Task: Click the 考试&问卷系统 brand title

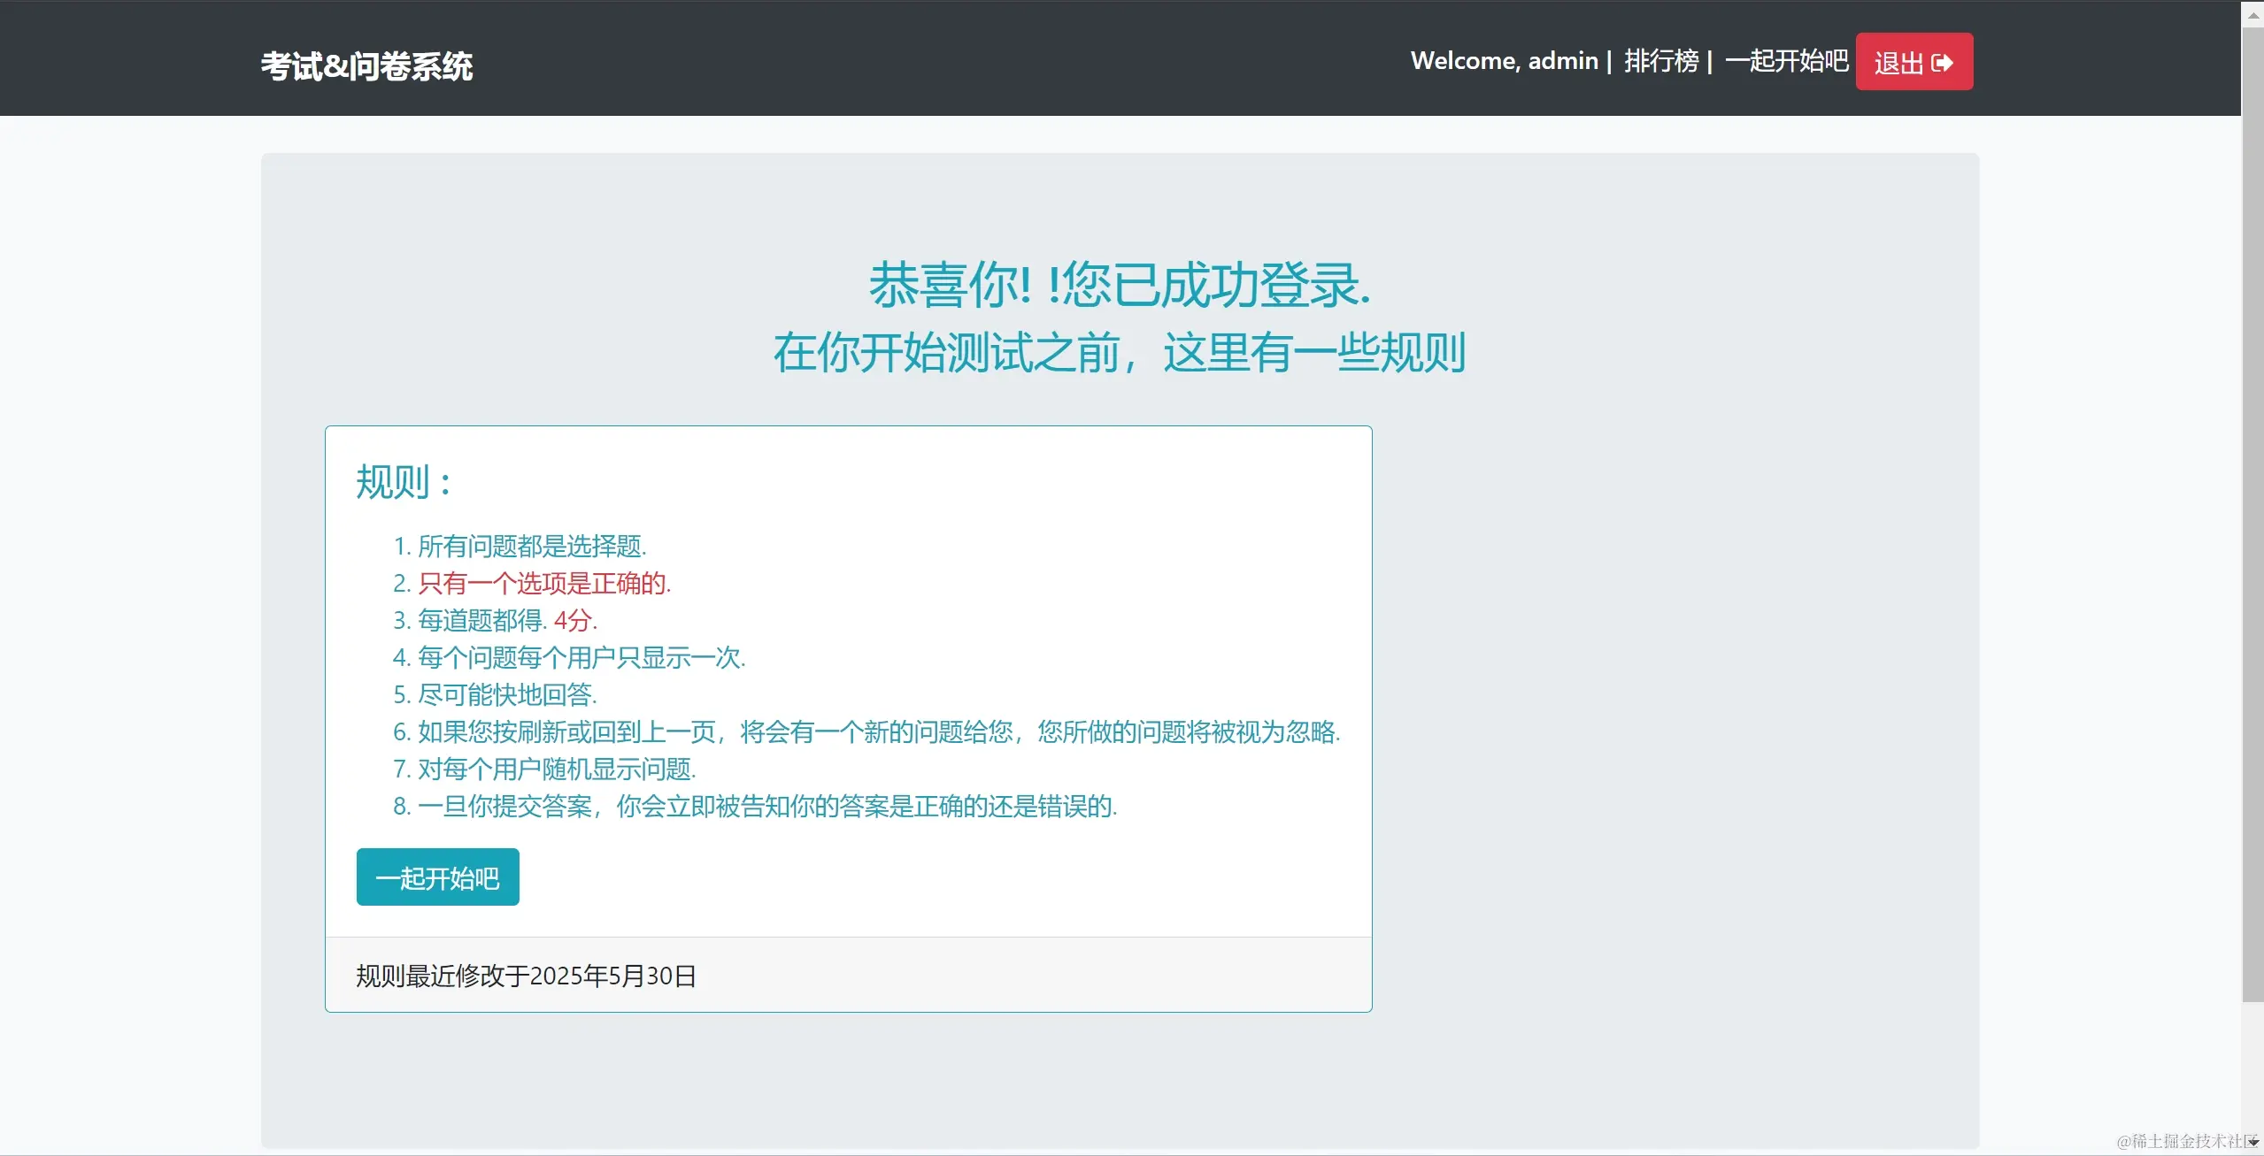Action: [366, 66]
